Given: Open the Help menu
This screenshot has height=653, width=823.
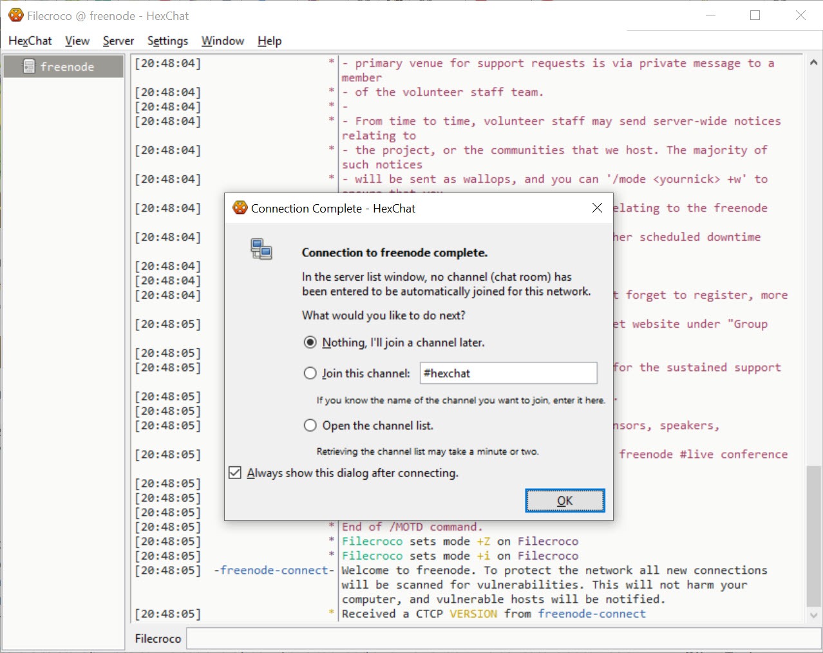Looking at the screenshot, I should click(269, 41).
